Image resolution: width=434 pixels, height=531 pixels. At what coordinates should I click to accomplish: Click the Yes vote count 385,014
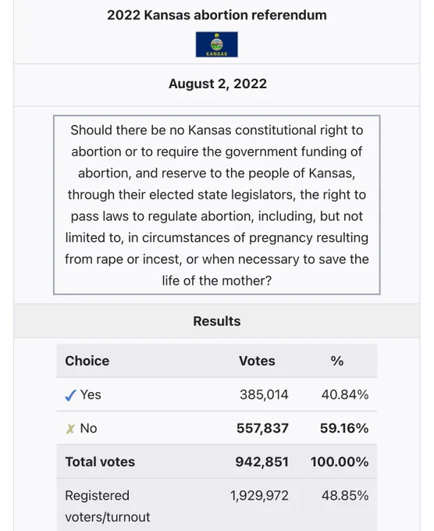click(x=264, y=394)
